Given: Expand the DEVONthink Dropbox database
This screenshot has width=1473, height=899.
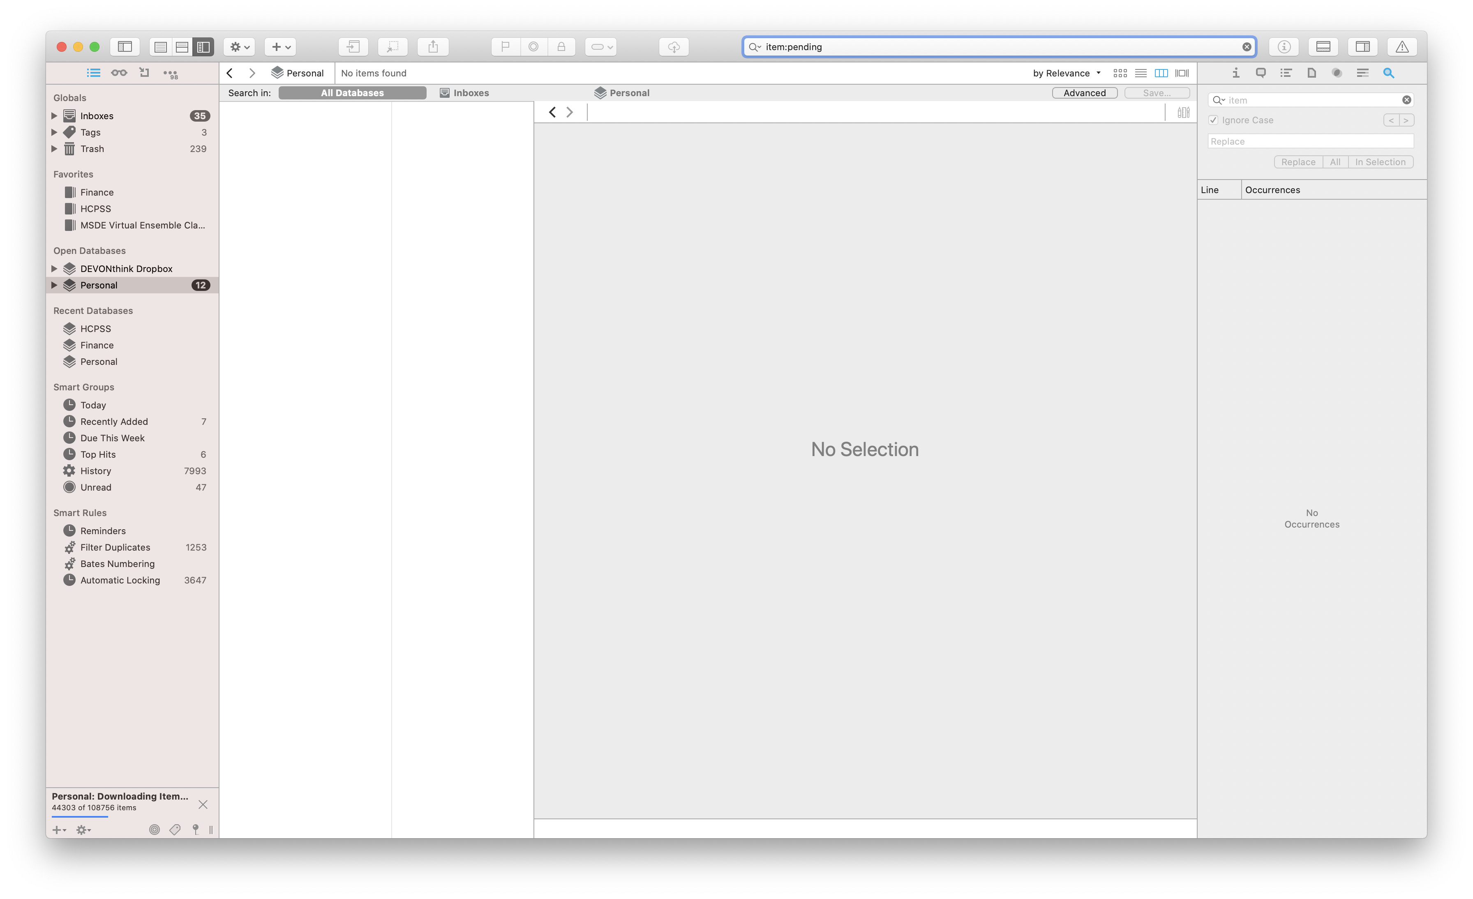Looking at the screenshot, I should 54,269.
